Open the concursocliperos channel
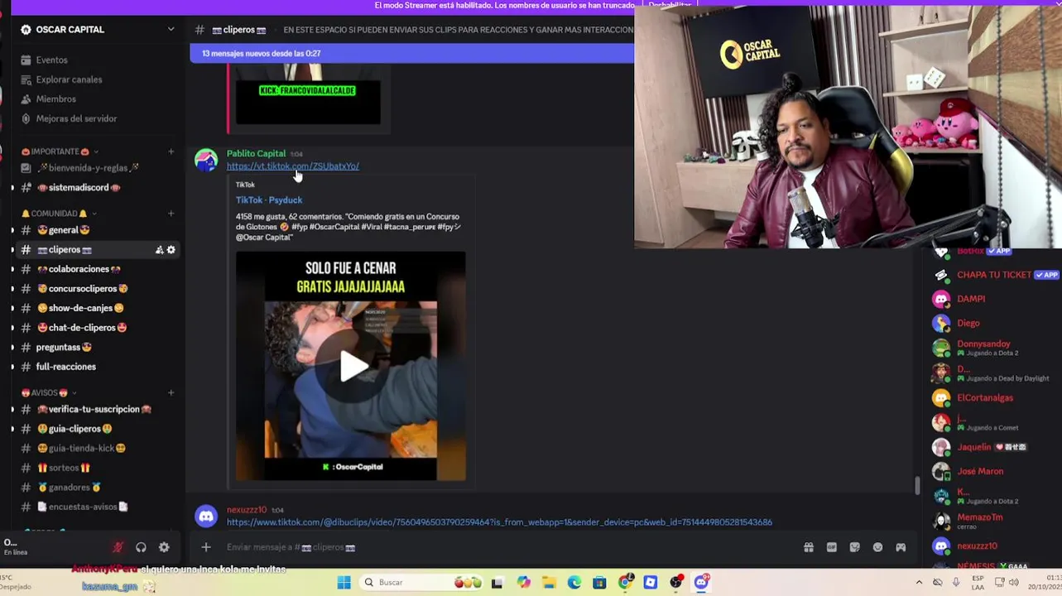The width and height of the screenshot is (1062, 596). click(82, 289)
